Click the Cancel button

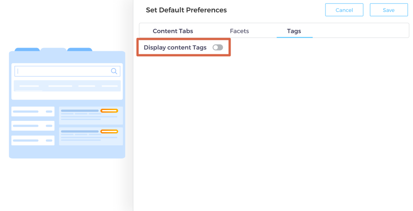coord(344,10)
